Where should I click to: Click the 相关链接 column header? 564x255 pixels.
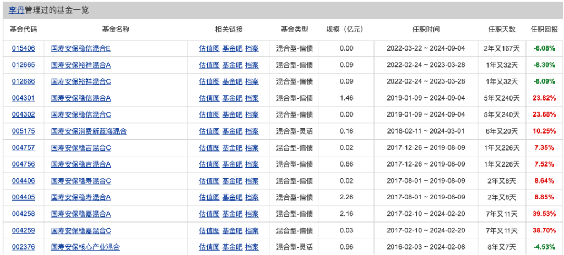(x=229, y=30)
